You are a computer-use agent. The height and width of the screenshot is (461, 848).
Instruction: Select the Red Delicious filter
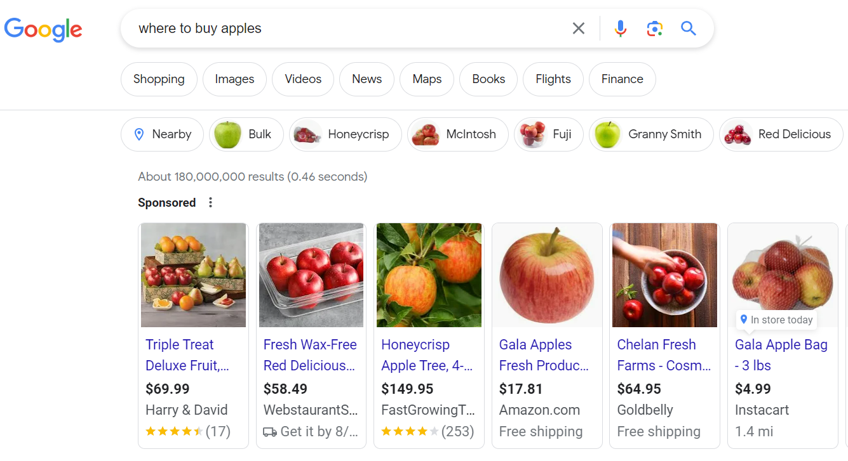click(x=781, y=134)
